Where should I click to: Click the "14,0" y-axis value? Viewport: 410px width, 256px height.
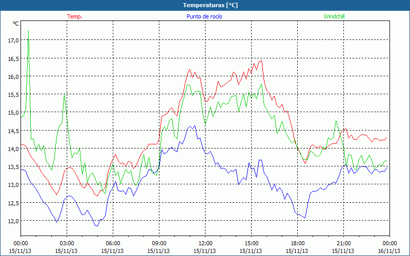(x=14, y=148)
